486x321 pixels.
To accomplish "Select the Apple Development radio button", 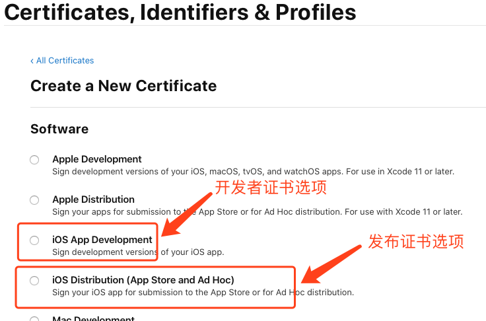I will 34,160.
